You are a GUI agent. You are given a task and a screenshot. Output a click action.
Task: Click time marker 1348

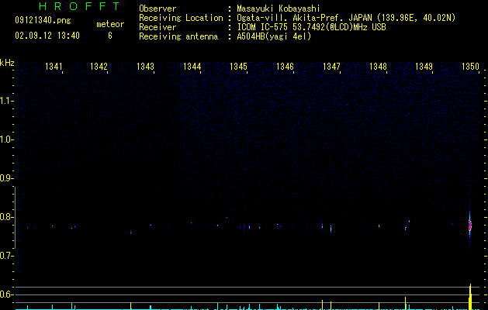378,67
